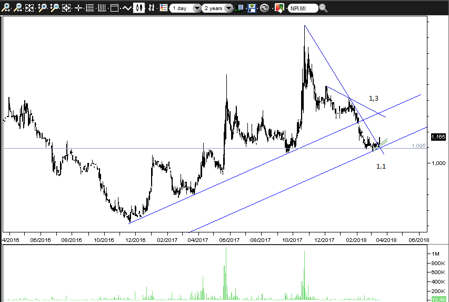Switch to OHLC bar chart style
This screenshot has height=302, width=449.
coord(152,8)
